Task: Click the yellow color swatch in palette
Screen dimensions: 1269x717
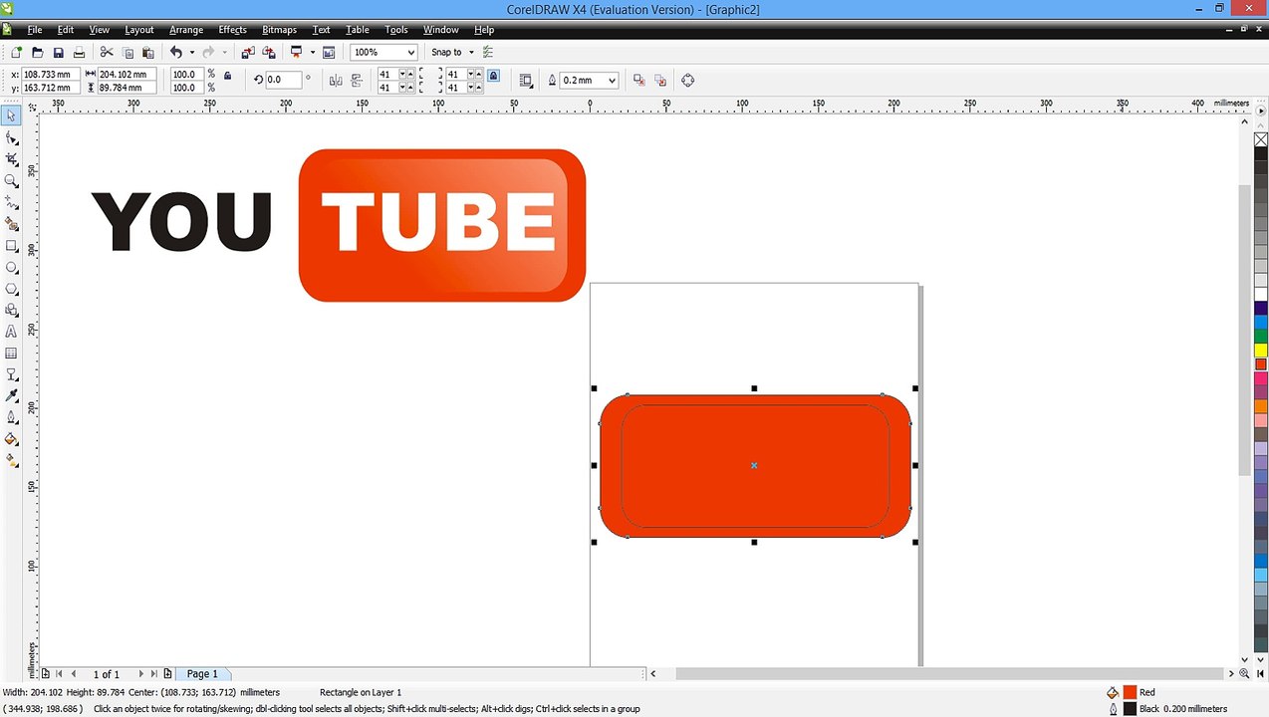Action: 1260,351
